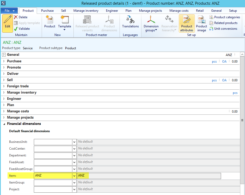Collapse the Financial dimensions section
Viewport: 245px width, 195px height.
[x=4, y=124]
